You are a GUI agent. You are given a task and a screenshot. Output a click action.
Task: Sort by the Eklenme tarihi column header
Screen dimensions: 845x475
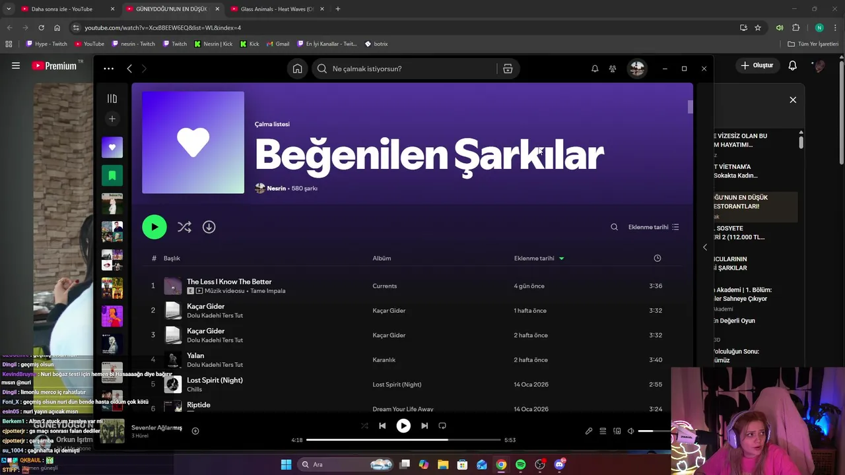[539, 258]
